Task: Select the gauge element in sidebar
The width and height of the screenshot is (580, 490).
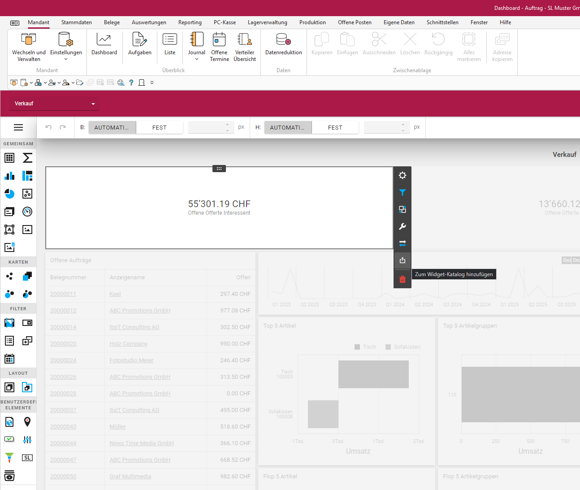Action: [x=27, y=212]
